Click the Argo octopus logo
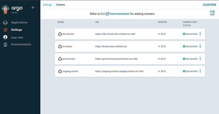 tap(5, 9)
